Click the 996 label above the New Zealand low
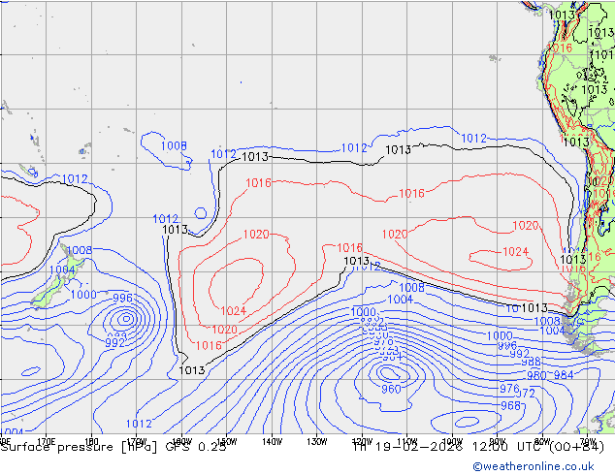615x475 pixels. pos(122,299)
